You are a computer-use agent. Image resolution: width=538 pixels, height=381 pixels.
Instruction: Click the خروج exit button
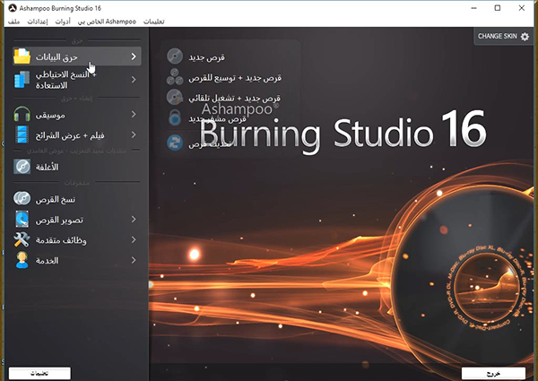pos(493,374)
